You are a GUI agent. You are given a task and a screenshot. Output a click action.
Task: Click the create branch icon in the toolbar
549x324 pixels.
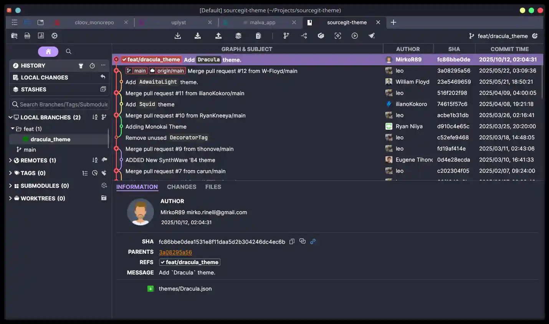pyautogui.click(x=286, y=36)
